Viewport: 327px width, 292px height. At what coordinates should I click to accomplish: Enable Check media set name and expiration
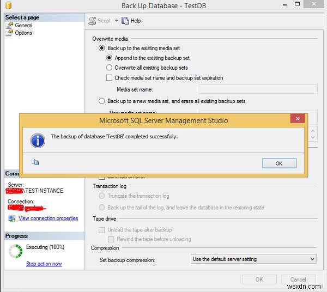[x=109, y=78]
